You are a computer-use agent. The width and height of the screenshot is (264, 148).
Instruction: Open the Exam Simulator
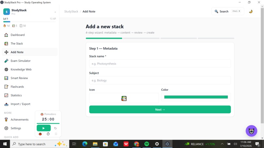29,61
